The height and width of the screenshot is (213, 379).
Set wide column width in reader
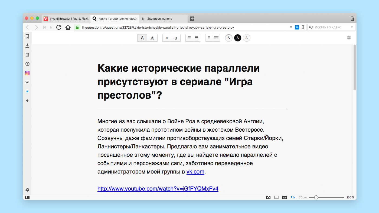tap(216, 38)
